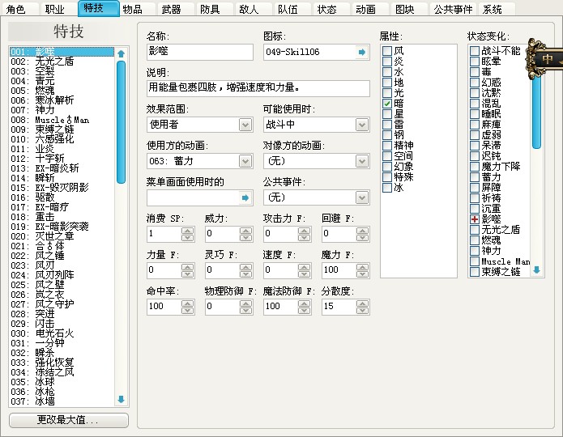Viewport: 563px width, 437px height.
Task: Select skill 013: EX-暗炎斩
Action: click(x=62, y=168)
